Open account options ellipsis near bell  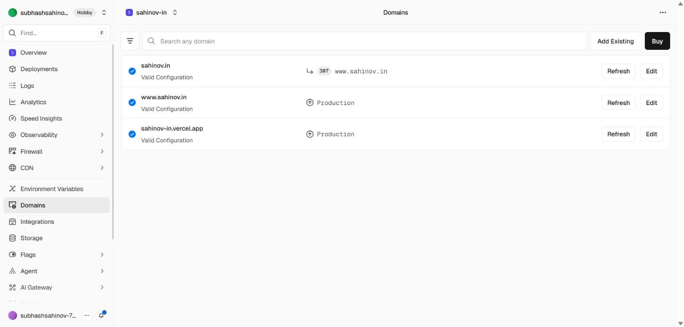tap(87, 315)
